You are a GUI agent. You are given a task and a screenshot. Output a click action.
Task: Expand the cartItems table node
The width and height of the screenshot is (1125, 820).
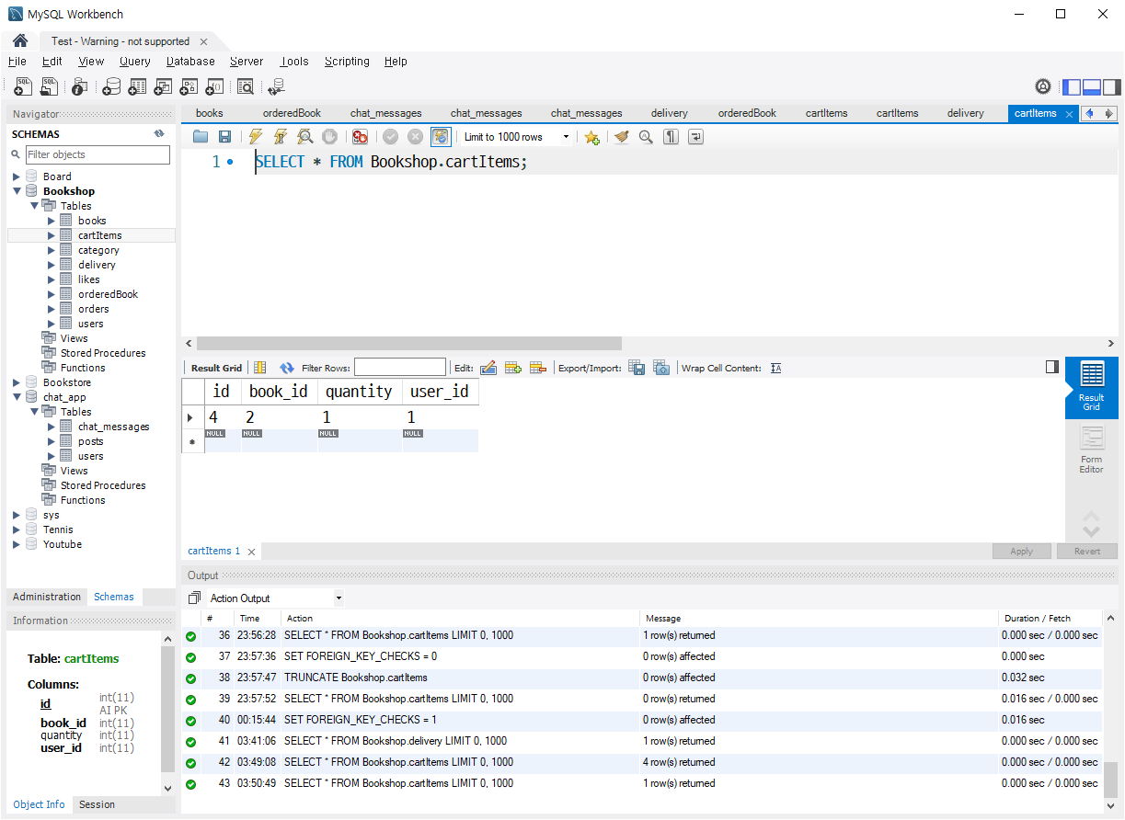click(x=52, y=235)
